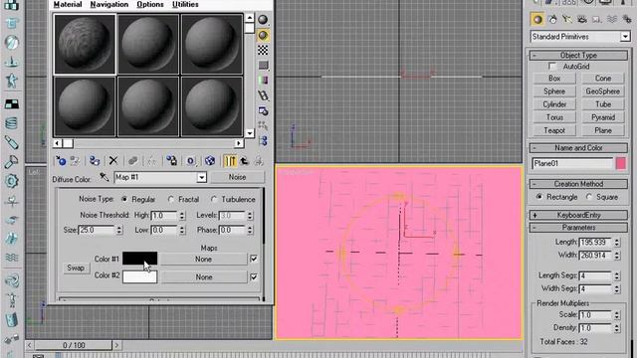The height and width of the screenshot is (358, 637).
Task: Collapse Name and Color rollout
Action: 578,148
